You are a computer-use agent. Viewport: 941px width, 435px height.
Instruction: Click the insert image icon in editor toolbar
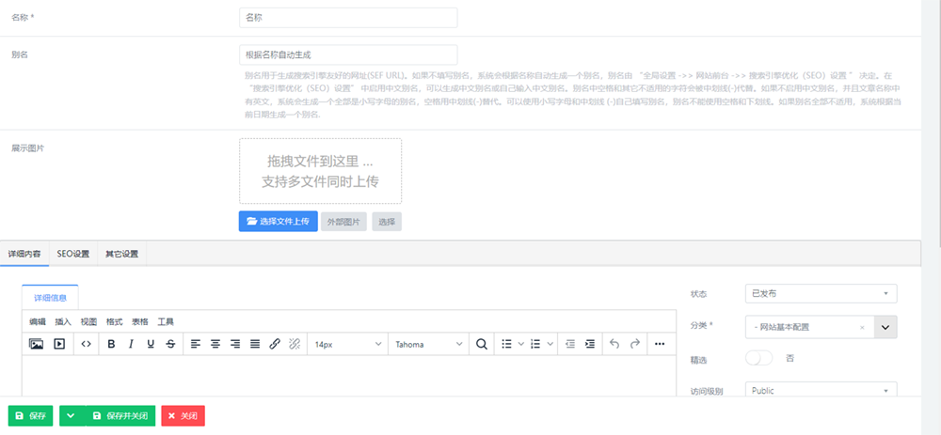pyautogui.click(x=36, y=344)
